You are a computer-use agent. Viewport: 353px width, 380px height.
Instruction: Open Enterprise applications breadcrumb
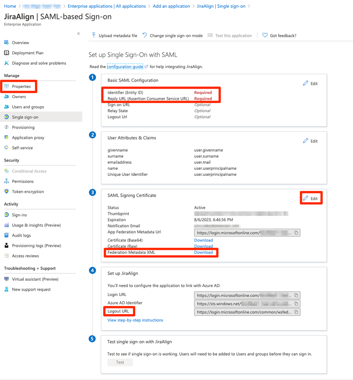107,6
